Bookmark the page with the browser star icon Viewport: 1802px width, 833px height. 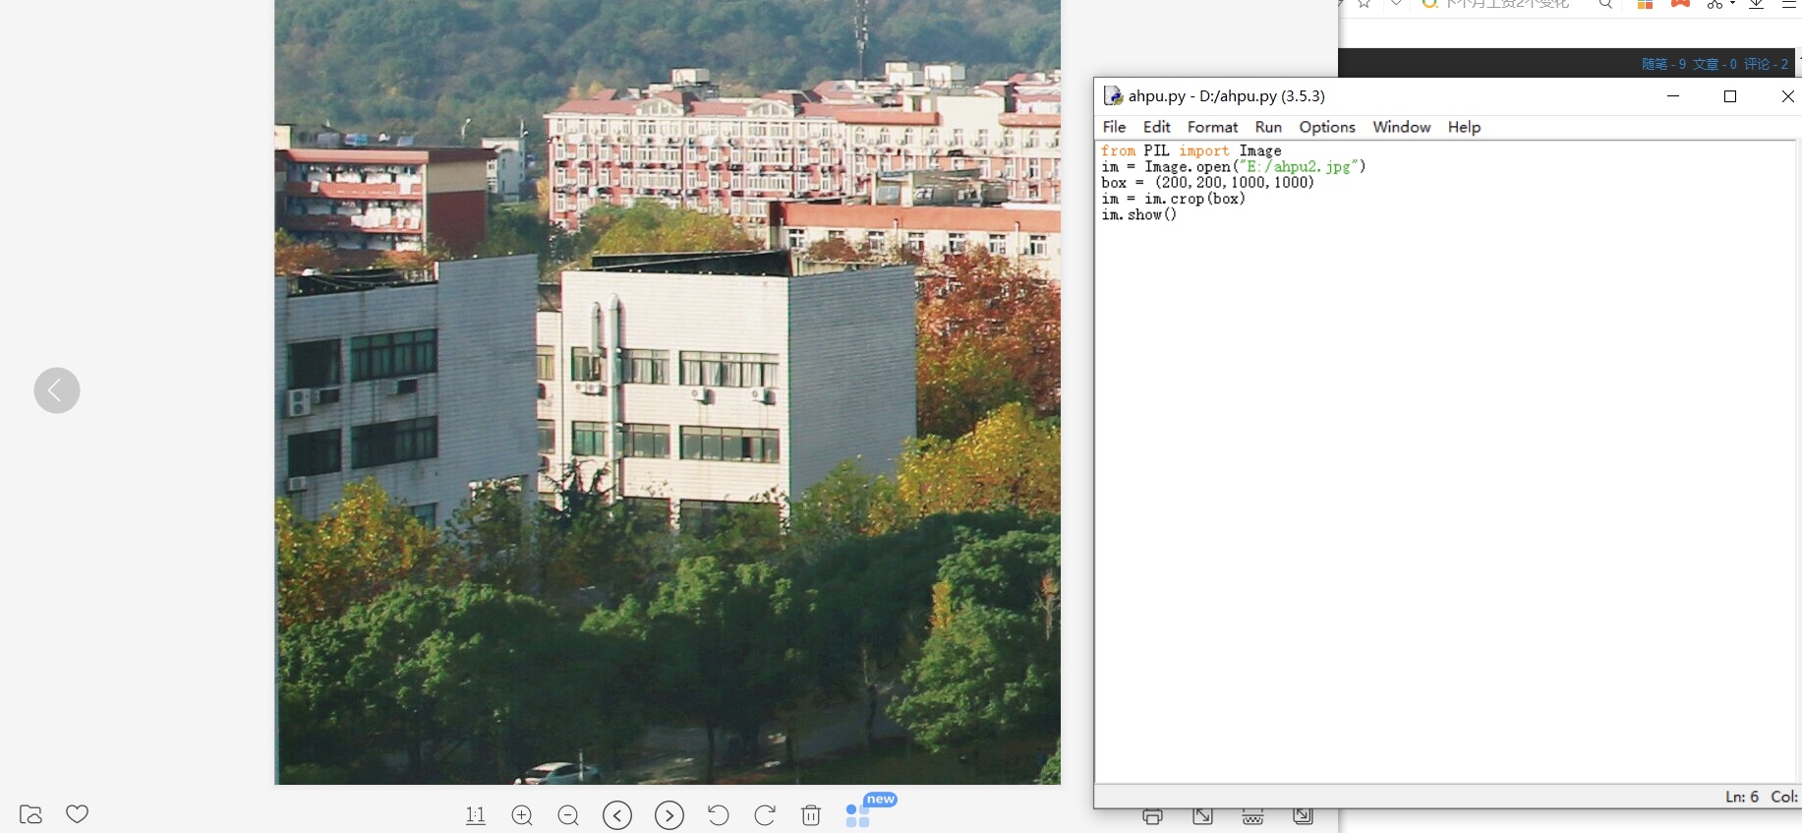tap(1365, 4)
